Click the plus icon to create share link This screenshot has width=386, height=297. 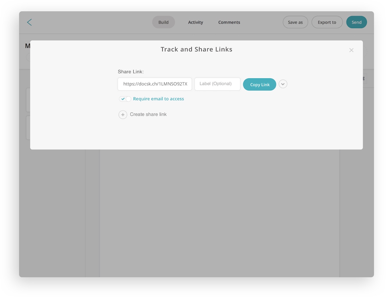click(123, 115)
